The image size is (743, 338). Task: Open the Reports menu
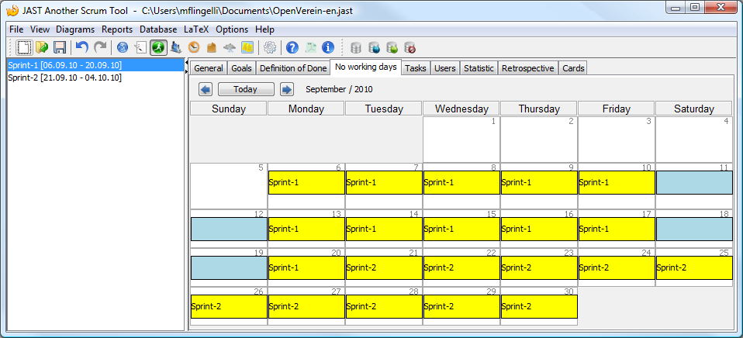tap(117, 29)
